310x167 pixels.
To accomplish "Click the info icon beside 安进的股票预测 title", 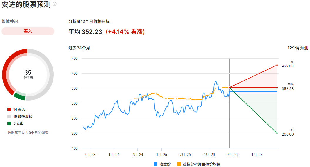I will click(x=55, y=4).
